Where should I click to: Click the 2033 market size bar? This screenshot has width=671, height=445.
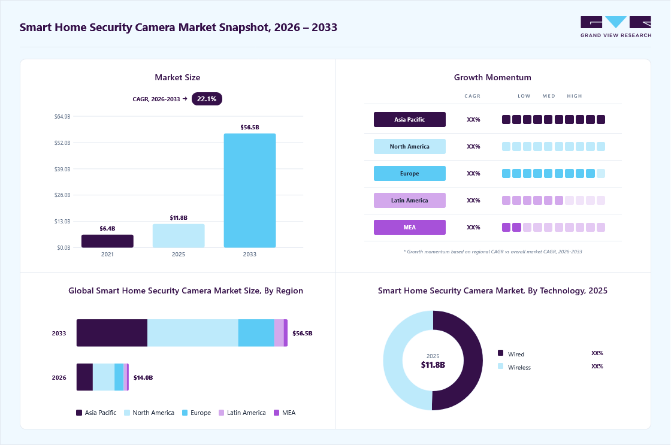pyautogui.click(x=249, y=190)
